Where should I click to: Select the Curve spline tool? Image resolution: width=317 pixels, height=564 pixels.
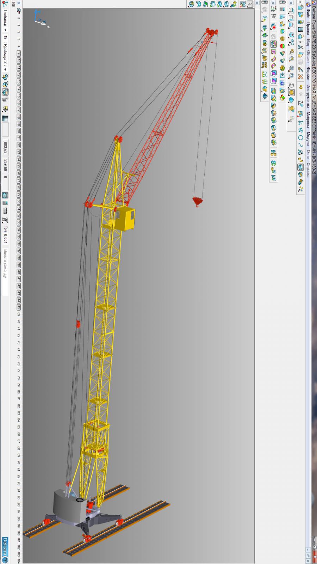point(300,145)
